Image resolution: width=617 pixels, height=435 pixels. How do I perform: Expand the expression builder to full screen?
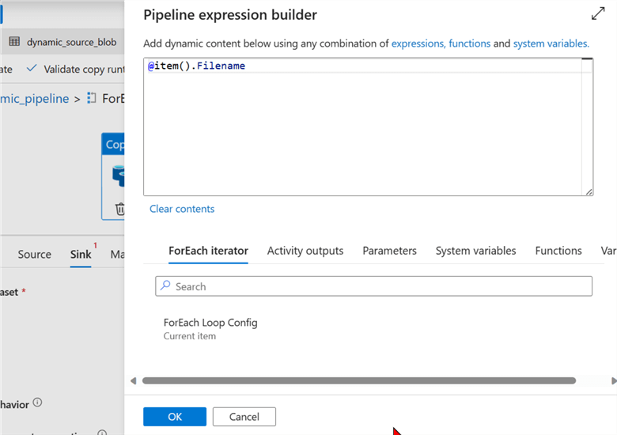[598, 13]
